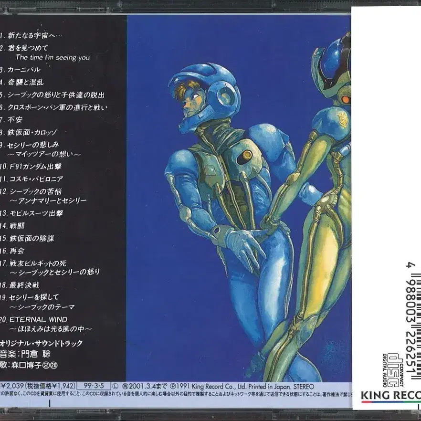Click the 'Printed in Japan' text
Image resolution: width=421 pixels, height=421 pixels.
tap(270, 386)
